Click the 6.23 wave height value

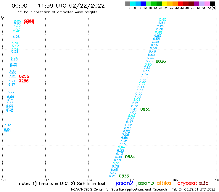pyautogui.click(x=128, y=128)
